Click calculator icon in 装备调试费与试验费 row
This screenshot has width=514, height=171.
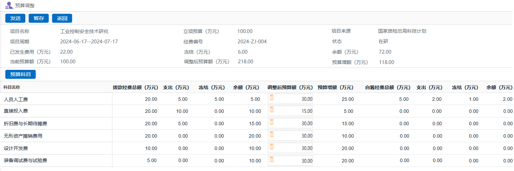(272, 160)
